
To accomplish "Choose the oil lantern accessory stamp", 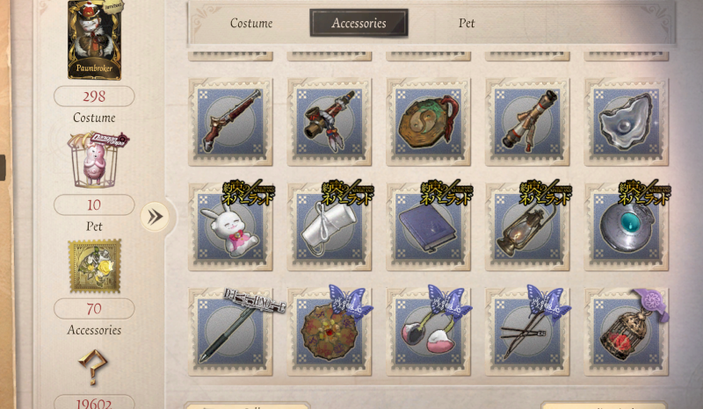I will 527,226.
